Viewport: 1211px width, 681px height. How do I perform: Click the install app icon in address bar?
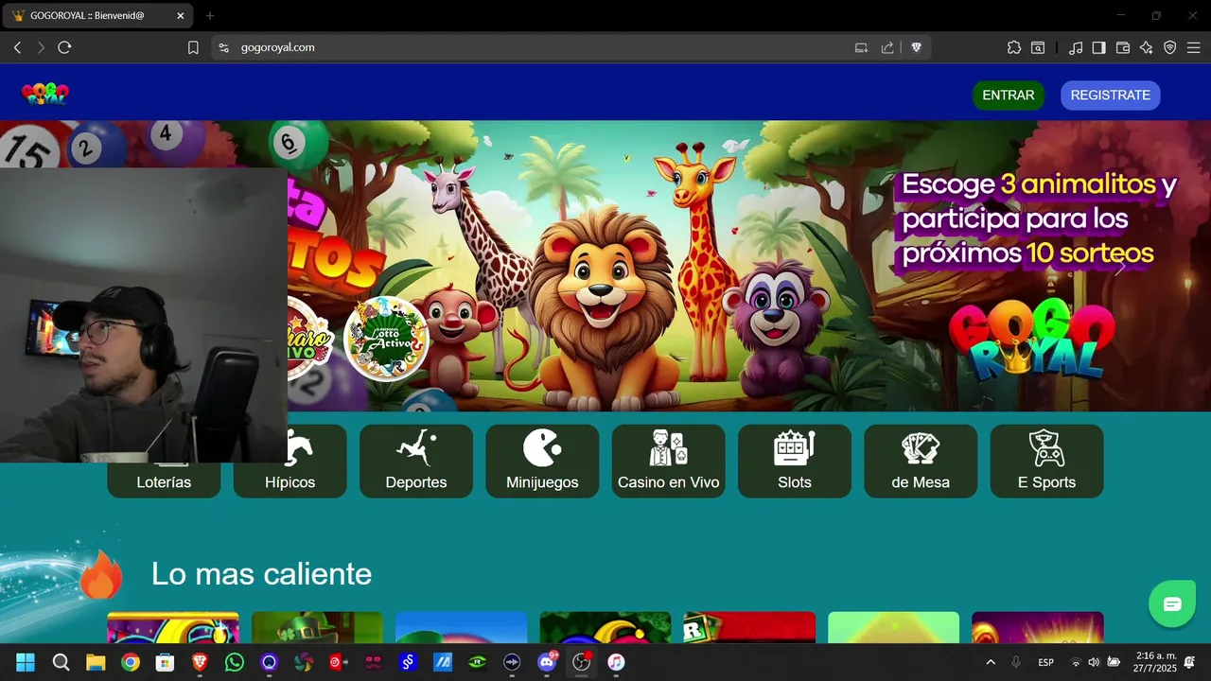[x=861, y=47]
